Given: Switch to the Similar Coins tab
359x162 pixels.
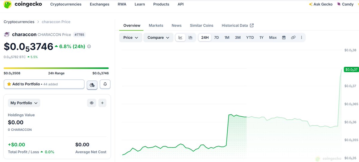Looking at the screenshot, I should 202,26.
